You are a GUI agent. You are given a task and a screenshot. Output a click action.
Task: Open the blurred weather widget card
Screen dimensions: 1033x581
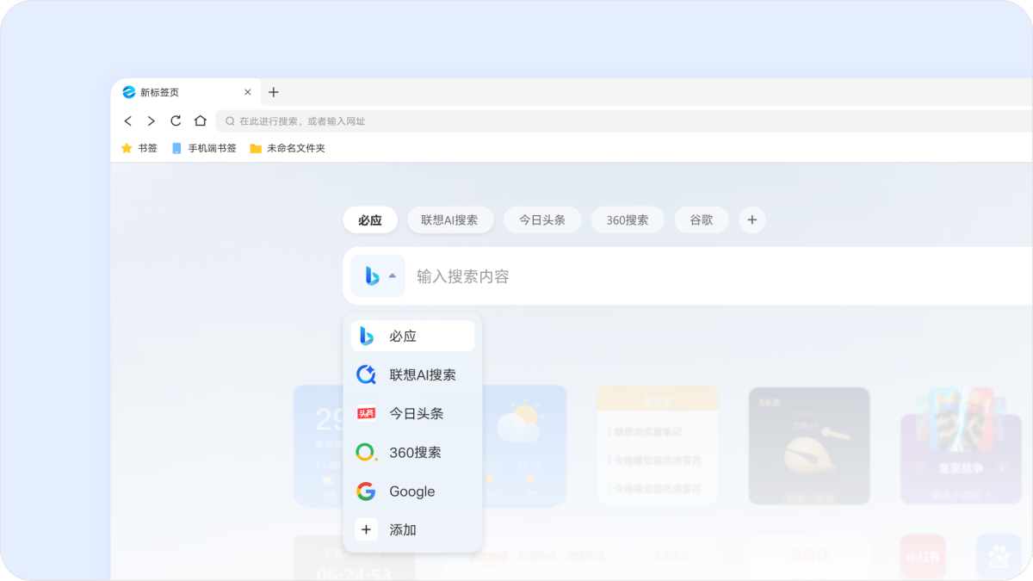[523, 446]
